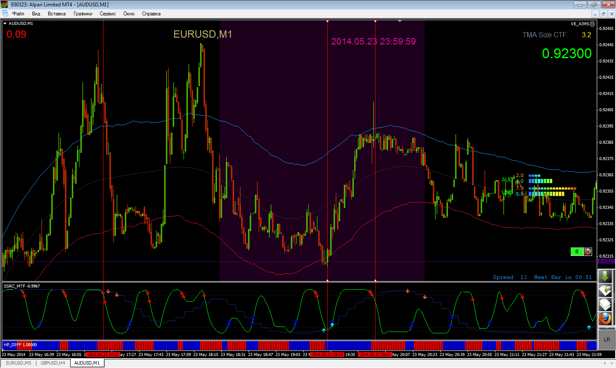The width and height of the screenshot is (616, 368).
Task: Switch to the EURUSD,M5 chart tab
Action: (18, 363)
